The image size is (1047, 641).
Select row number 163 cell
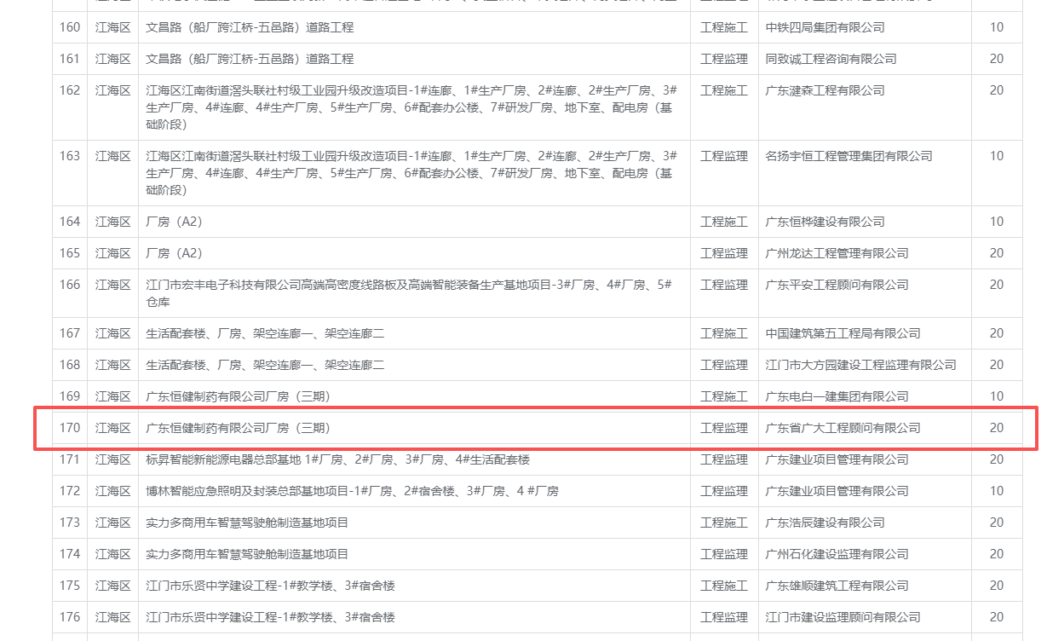point(70,156)
